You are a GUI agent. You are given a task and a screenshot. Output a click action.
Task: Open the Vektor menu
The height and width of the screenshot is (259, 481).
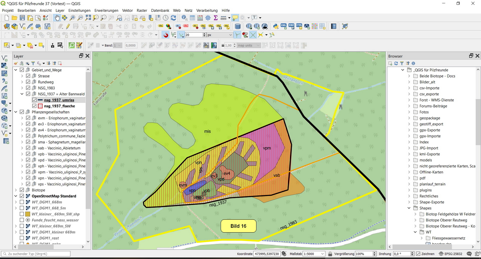click(x=127, y=11)
